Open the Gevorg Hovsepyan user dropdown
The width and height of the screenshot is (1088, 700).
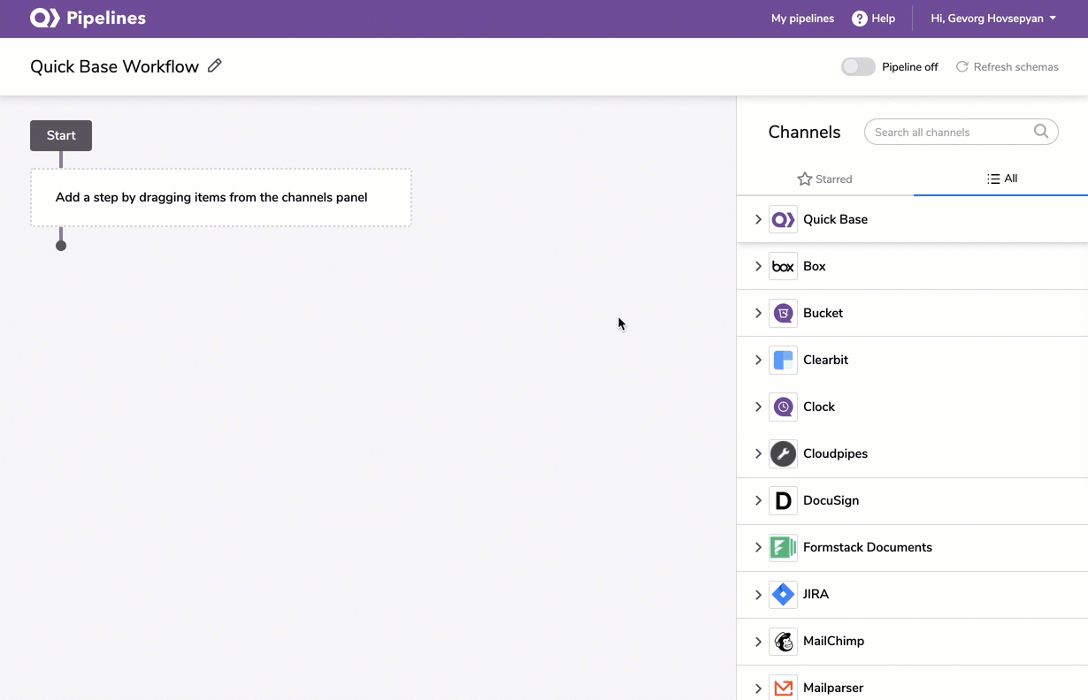[993, 19]
